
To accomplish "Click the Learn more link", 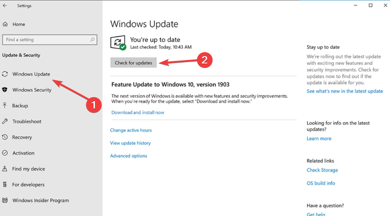I will pos(319,139).
